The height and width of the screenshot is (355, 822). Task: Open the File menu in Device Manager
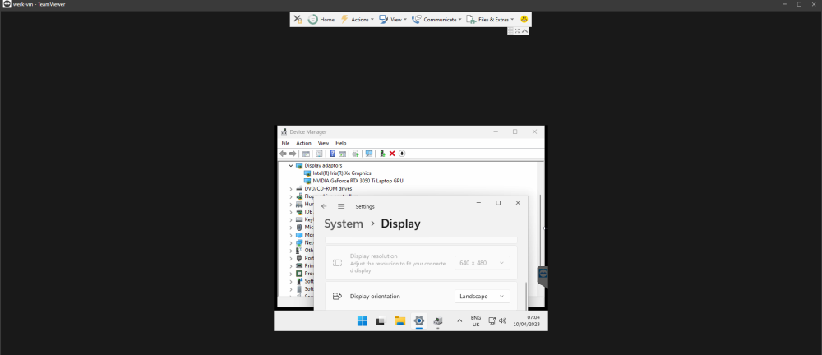point(285,143)
